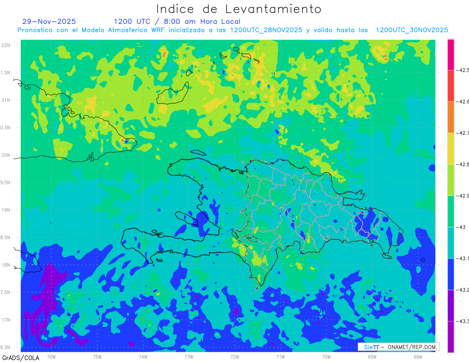Click the 74W longitude label
This screenshot has width=469, height=362.
(x=143, y=357)
